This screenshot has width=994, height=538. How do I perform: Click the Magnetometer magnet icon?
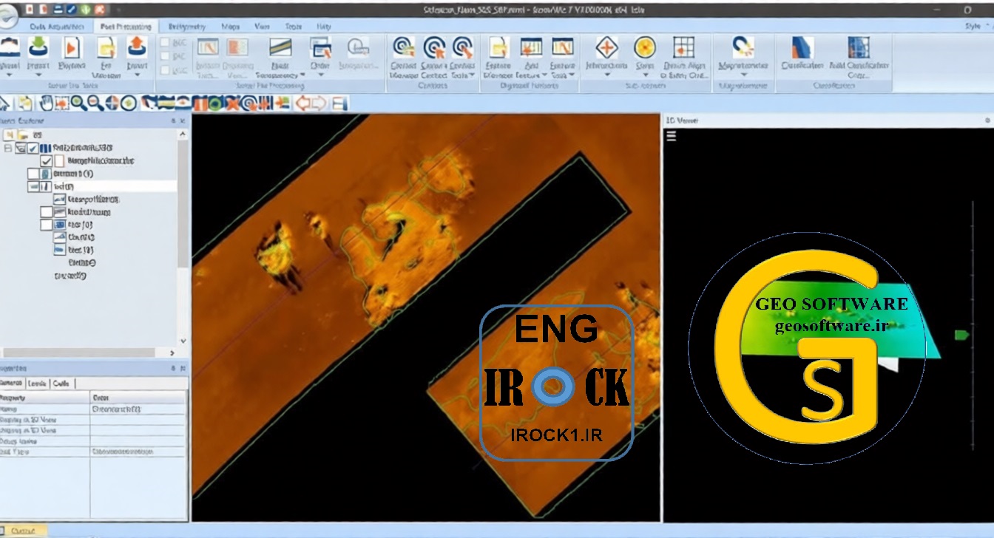point(743,47)
